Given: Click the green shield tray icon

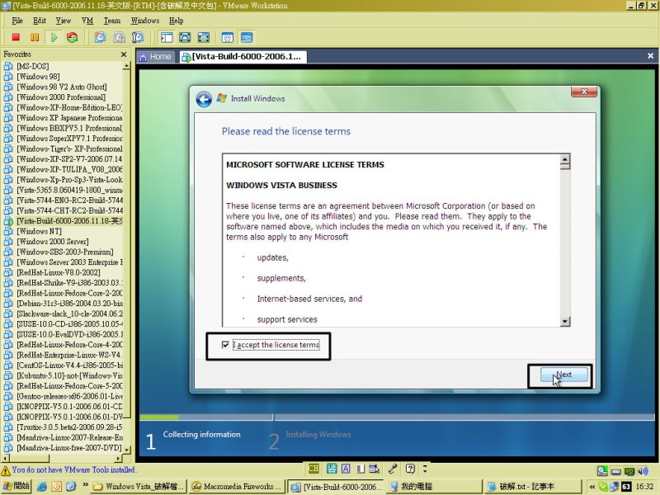Looking at the screenshot, I should pos(603,487).
